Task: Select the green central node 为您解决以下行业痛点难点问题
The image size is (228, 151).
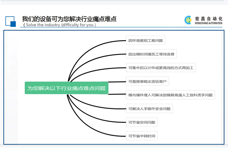Action: pyautogui.click(x=66, y=88)
